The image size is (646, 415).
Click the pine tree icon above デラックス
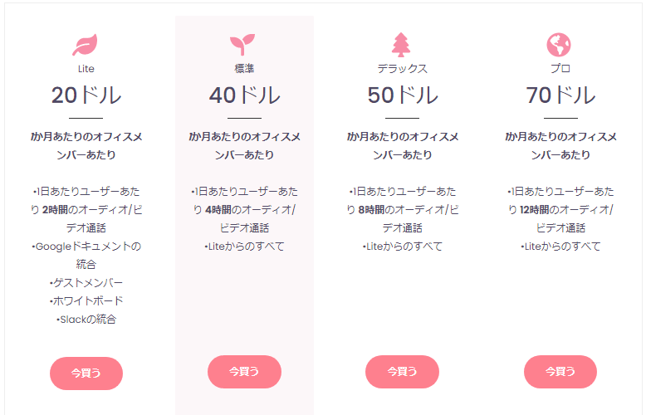401,45
